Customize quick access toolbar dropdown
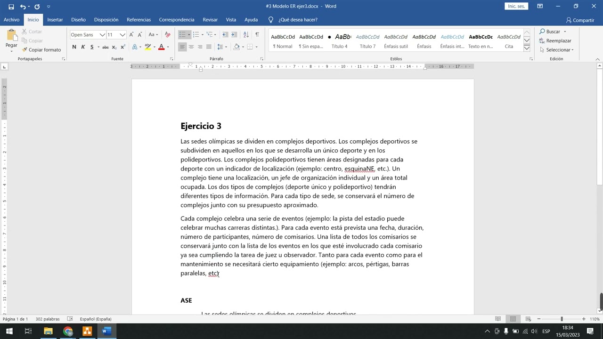603x339 pixels. [49, 7]
